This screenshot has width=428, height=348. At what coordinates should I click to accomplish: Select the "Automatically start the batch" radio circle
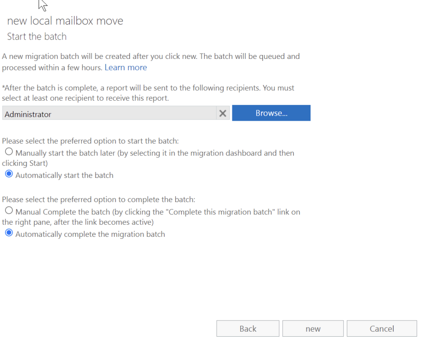tap(9, 174)
